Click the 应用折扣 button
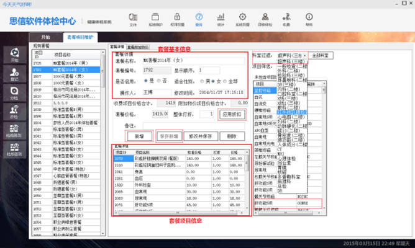Image resolution: width=415 pixels, height=248 pixels. [232, 114]
